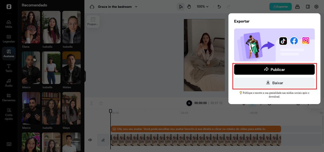Open the Áudio panel
Screen dimensions: 324x152
click(9, 83)
